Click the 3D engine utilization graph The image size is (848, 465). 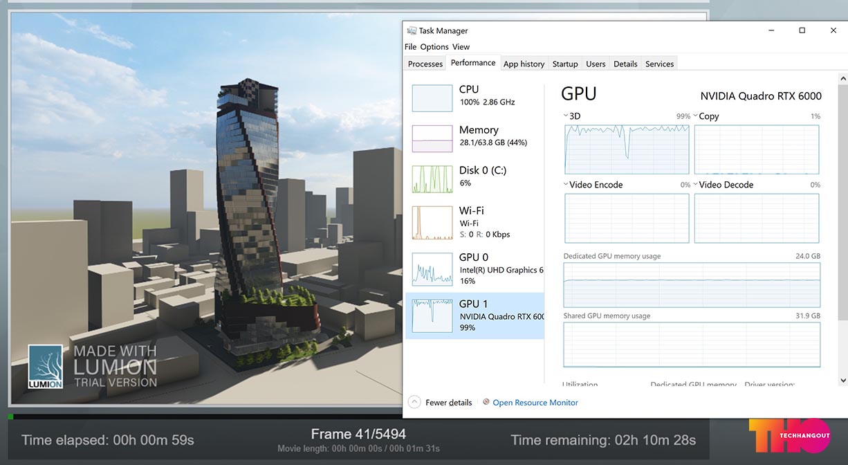click(x=627, y=149)
